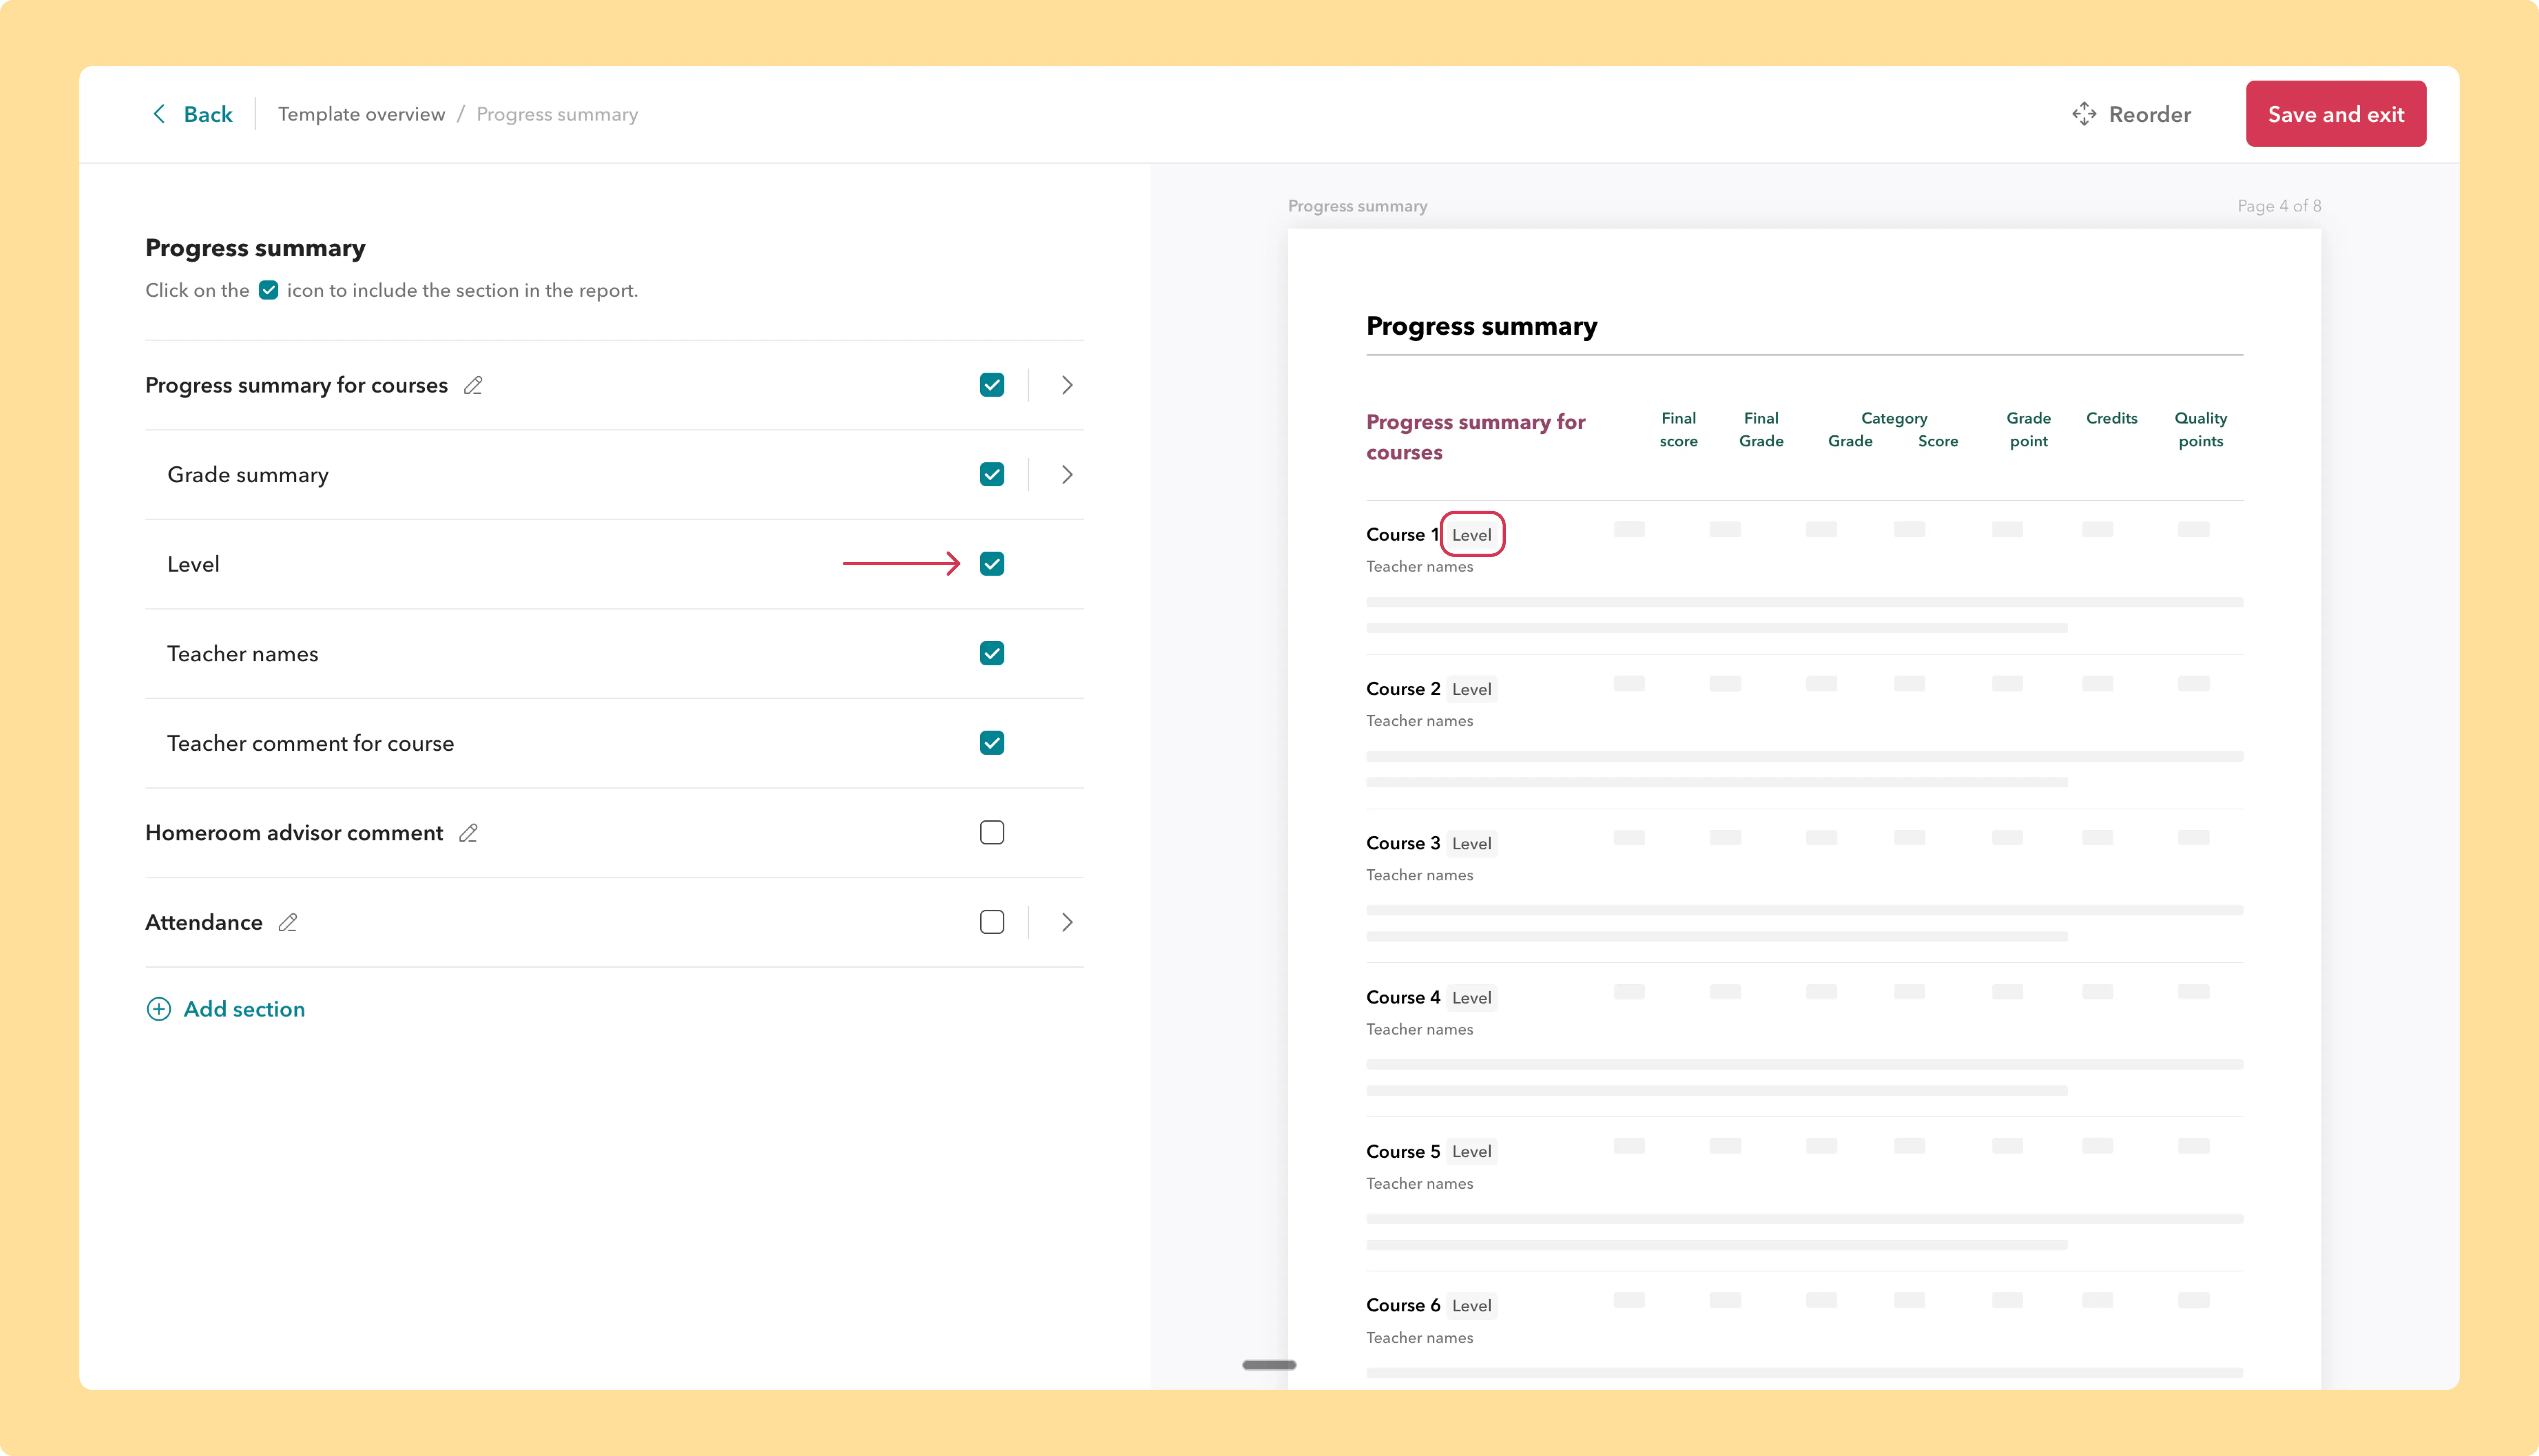Click the Teacher names row label
2539x1456 pixels.
[243, 654]
